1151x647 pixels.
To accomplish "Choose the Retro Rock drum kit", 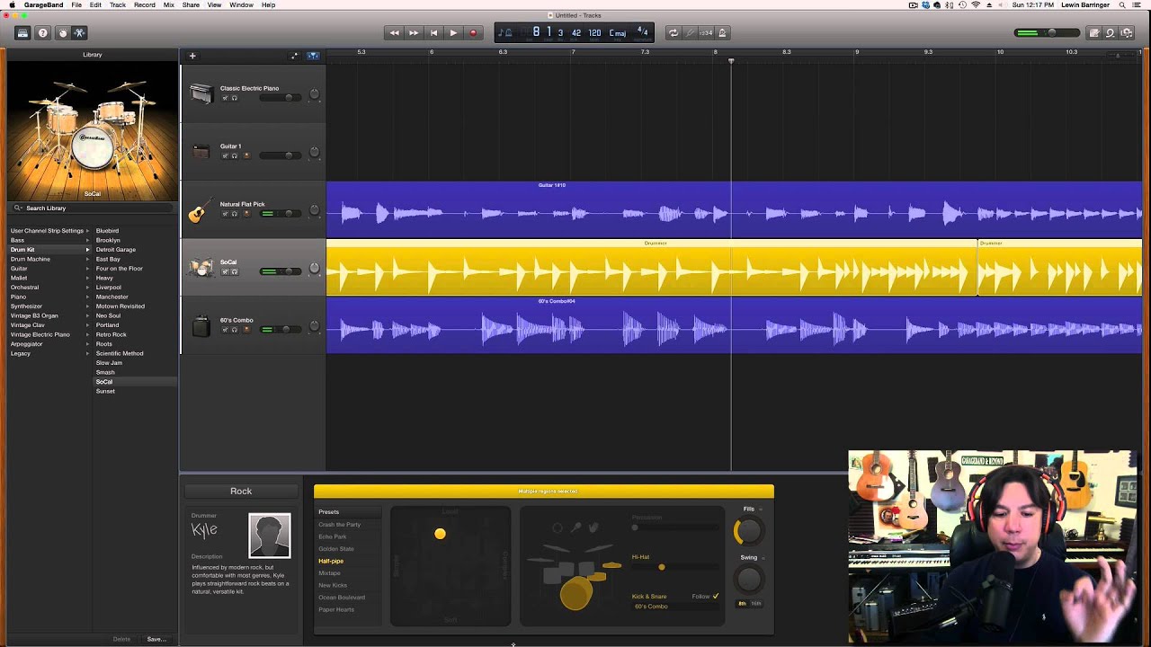I will tap(112, 334).
